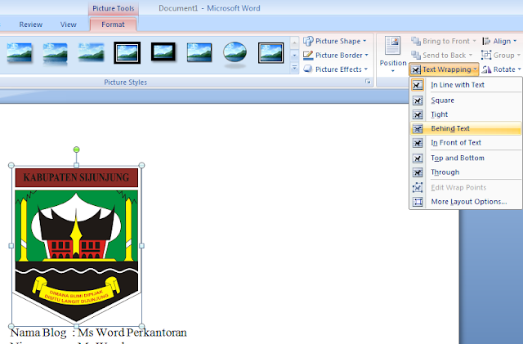Viewport: 523px width, 344px height.
Task: Click the Picture Shape icon
Action: 308,41
